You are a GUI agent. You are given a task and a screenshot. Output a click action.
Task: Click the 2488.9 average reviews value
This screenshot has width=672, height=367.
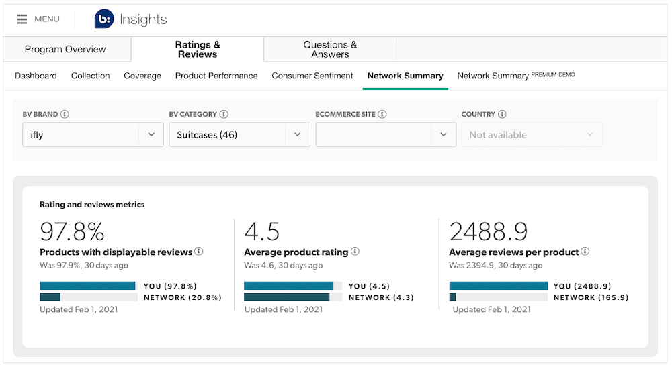[489, 231]
